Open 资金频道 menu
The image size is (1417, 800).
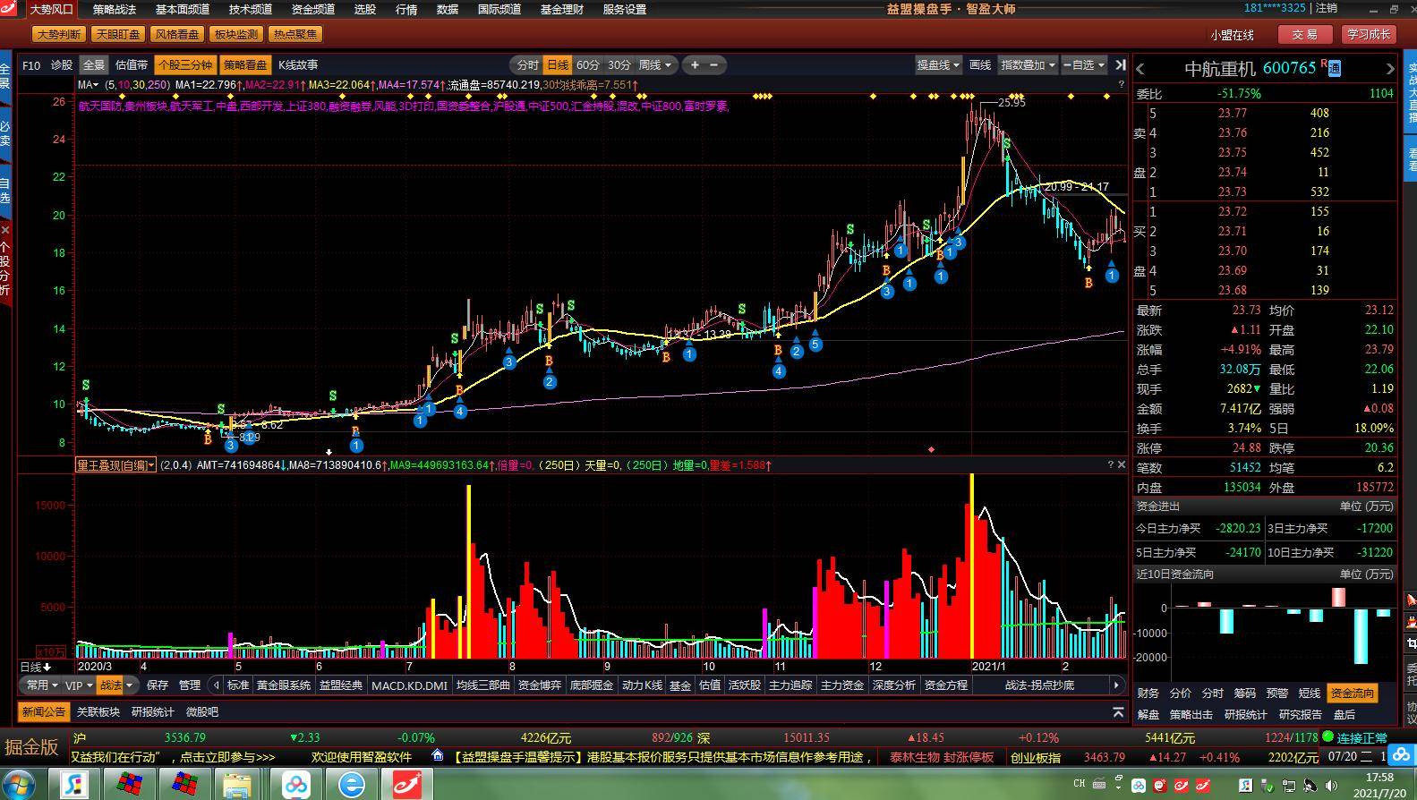point(313,9)
